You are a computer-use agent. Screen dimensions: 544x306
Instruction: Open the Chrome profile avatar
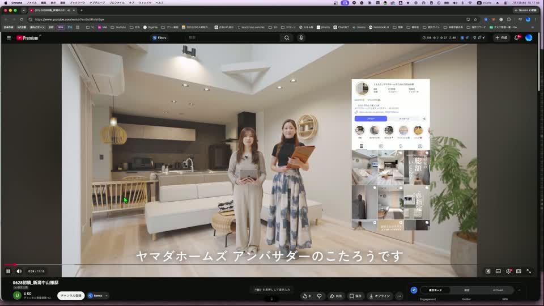(528, 19)
